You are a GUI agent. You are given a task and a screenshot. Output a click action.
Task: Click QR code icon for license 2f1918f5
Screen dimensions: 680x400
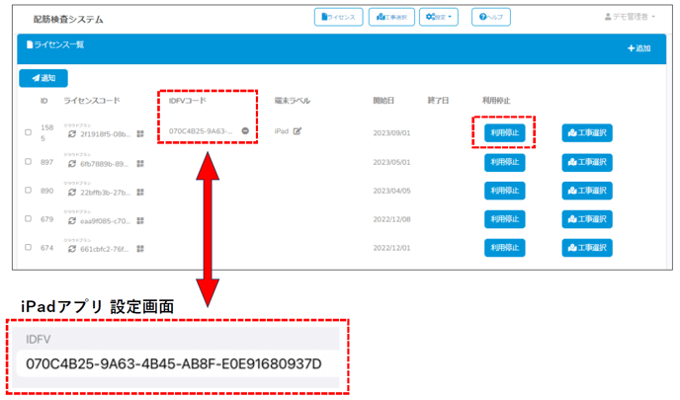coord(140,134)
